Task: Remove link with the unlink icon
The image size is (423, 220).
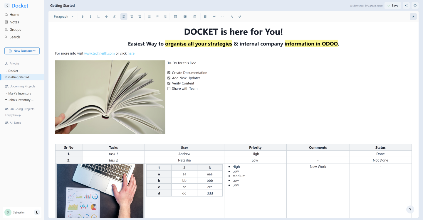Action: [x=222, y=16]
